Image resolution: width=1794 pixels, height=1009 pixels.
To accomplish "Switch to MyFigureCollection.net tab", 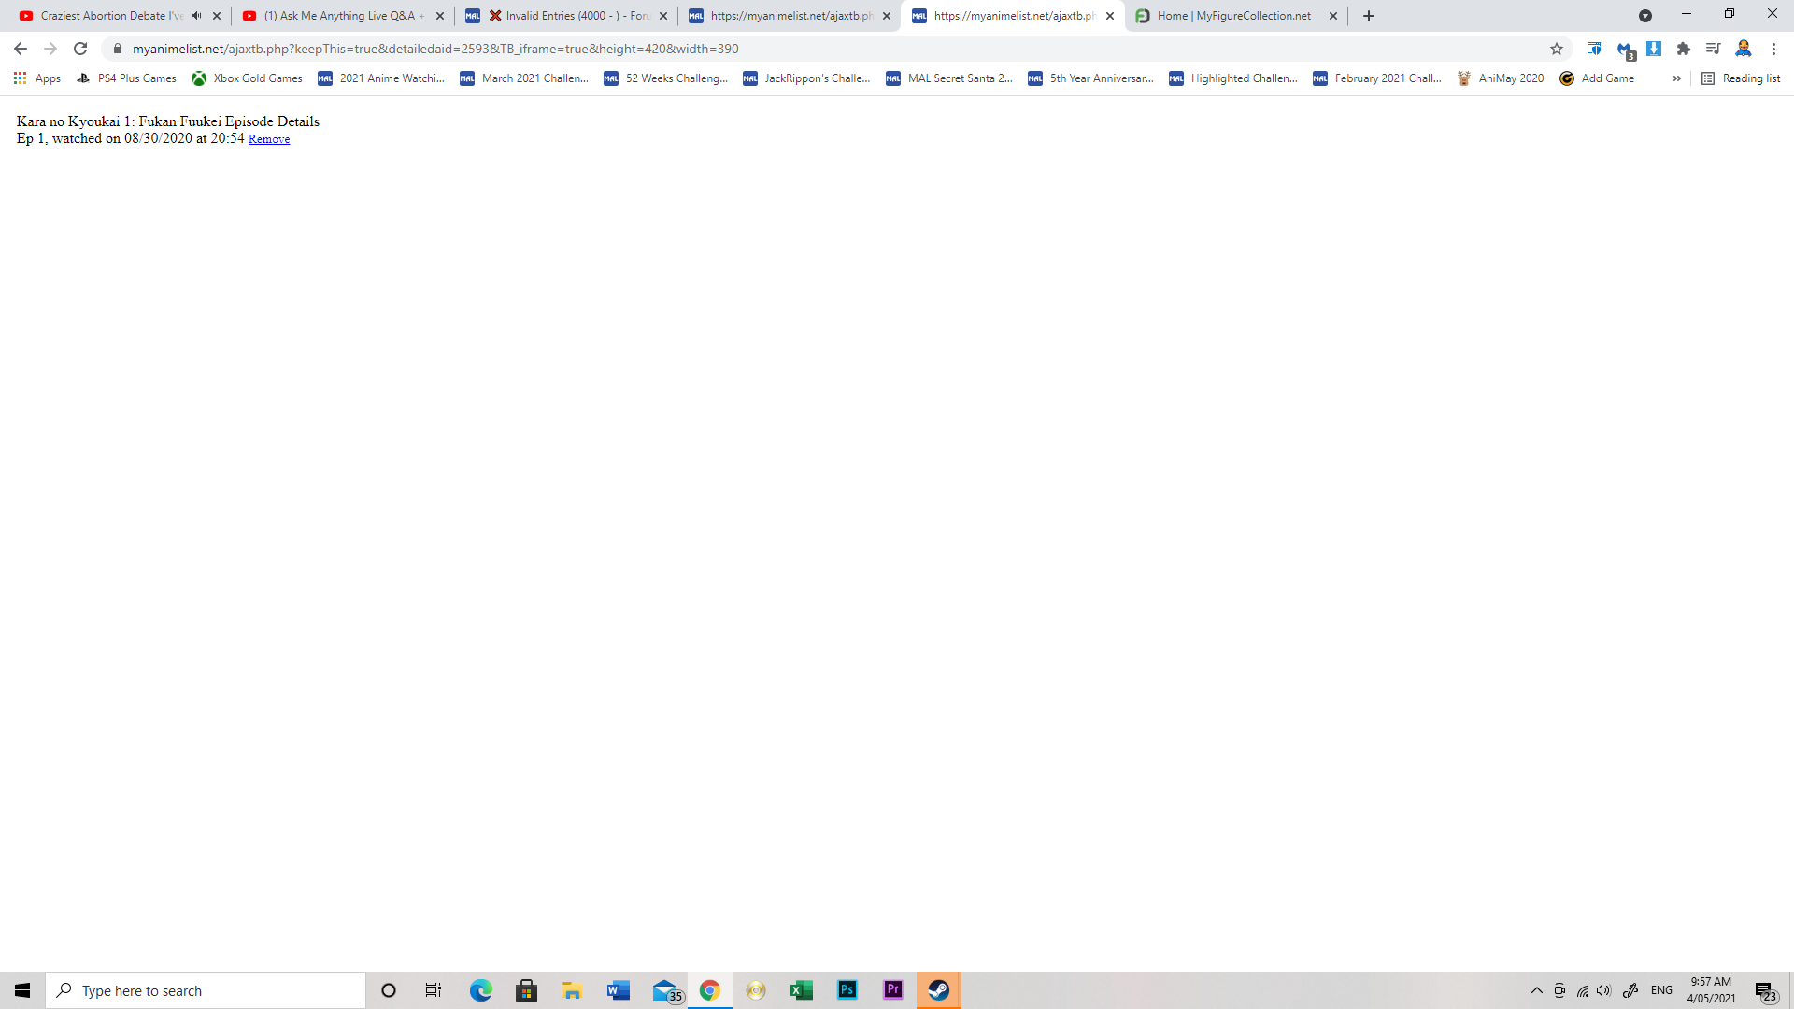I will click(x=1233, y=16).
